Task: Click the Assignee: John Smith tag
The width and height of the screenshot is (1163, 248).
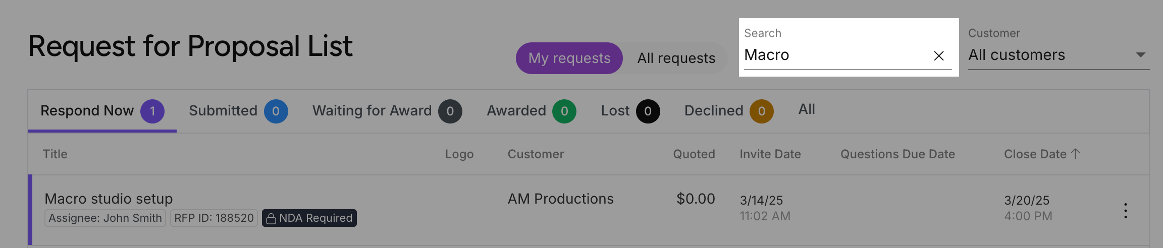Action: pyautogui.click(x=105, y=218)
